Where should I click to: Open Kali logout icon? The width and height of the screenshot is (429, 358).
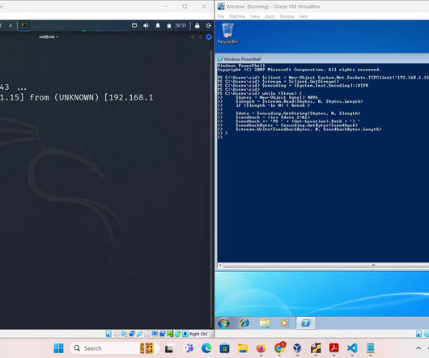click(209, 25)
